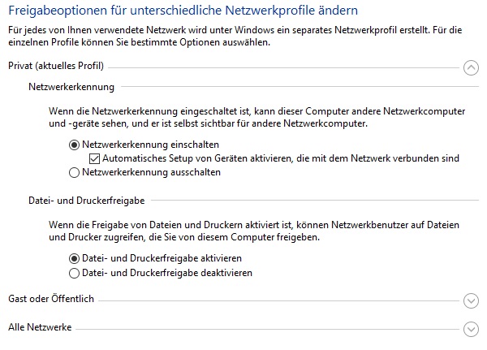
Task: Select Netzwerkerkennung einschalten radio button
Action: [75, 144]
